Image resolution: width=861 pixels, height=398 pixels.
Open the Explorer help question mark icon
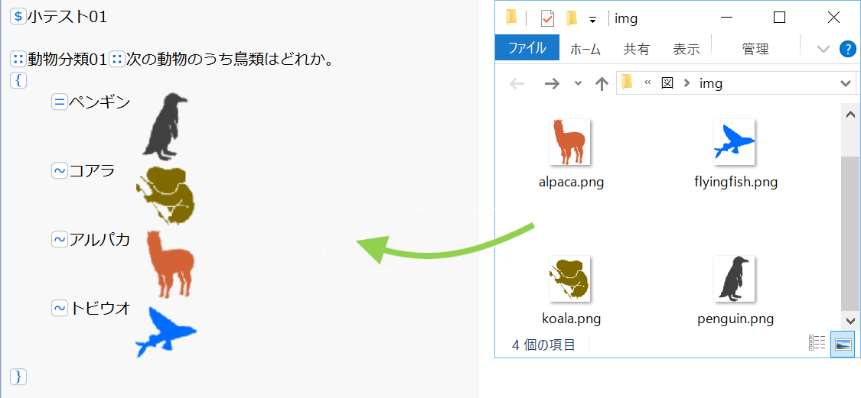[847, 49]
